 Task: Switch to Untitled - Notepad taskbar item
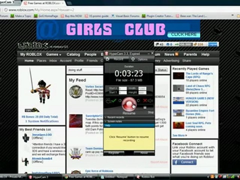tap(116, 177)
